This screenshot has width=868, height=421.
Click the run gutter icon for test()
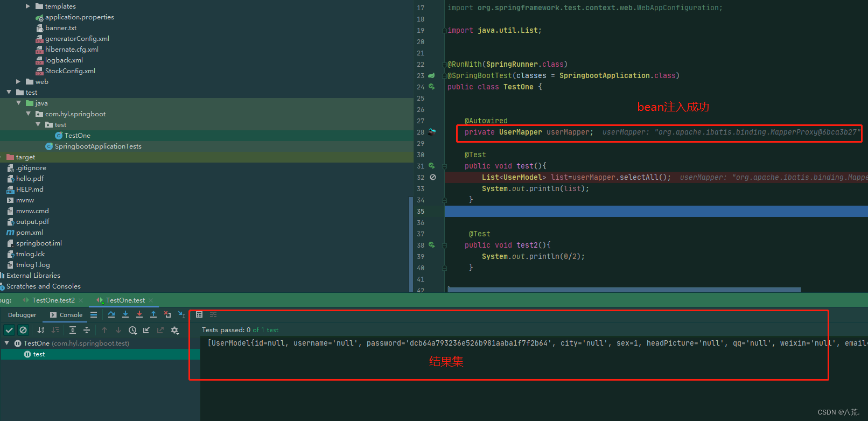tap(431, 166)
